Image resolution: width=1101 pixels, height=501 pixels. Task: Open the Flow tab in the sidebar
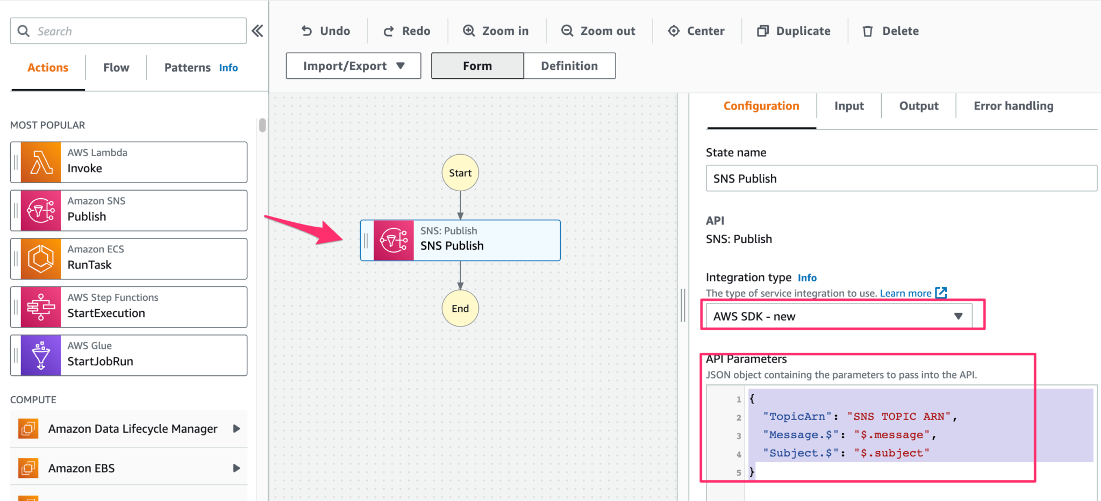pos(116,67)
